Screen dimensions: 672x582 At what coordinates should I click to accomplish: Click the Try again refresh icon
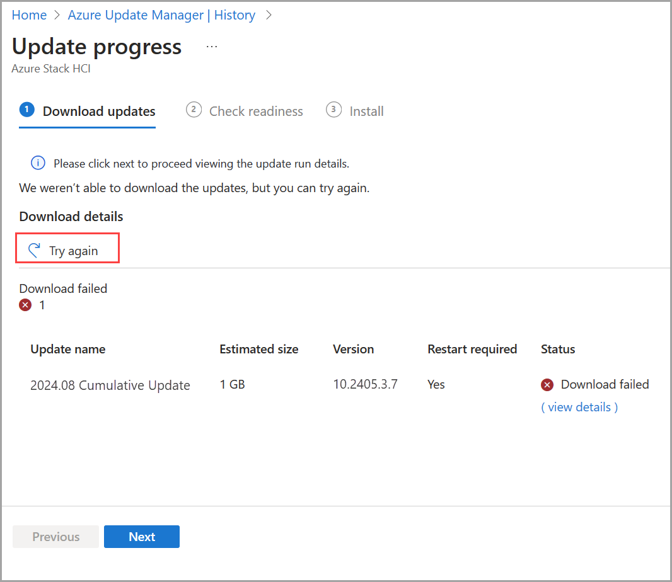pos(34,250)
